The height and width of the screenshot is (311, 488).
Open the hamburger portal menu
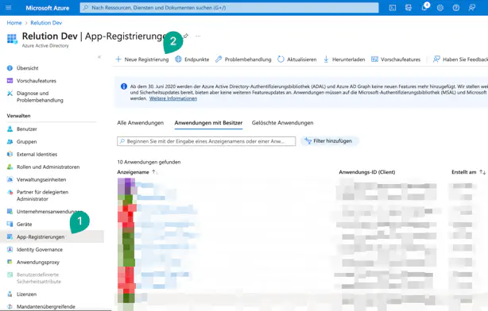point(9,7)
